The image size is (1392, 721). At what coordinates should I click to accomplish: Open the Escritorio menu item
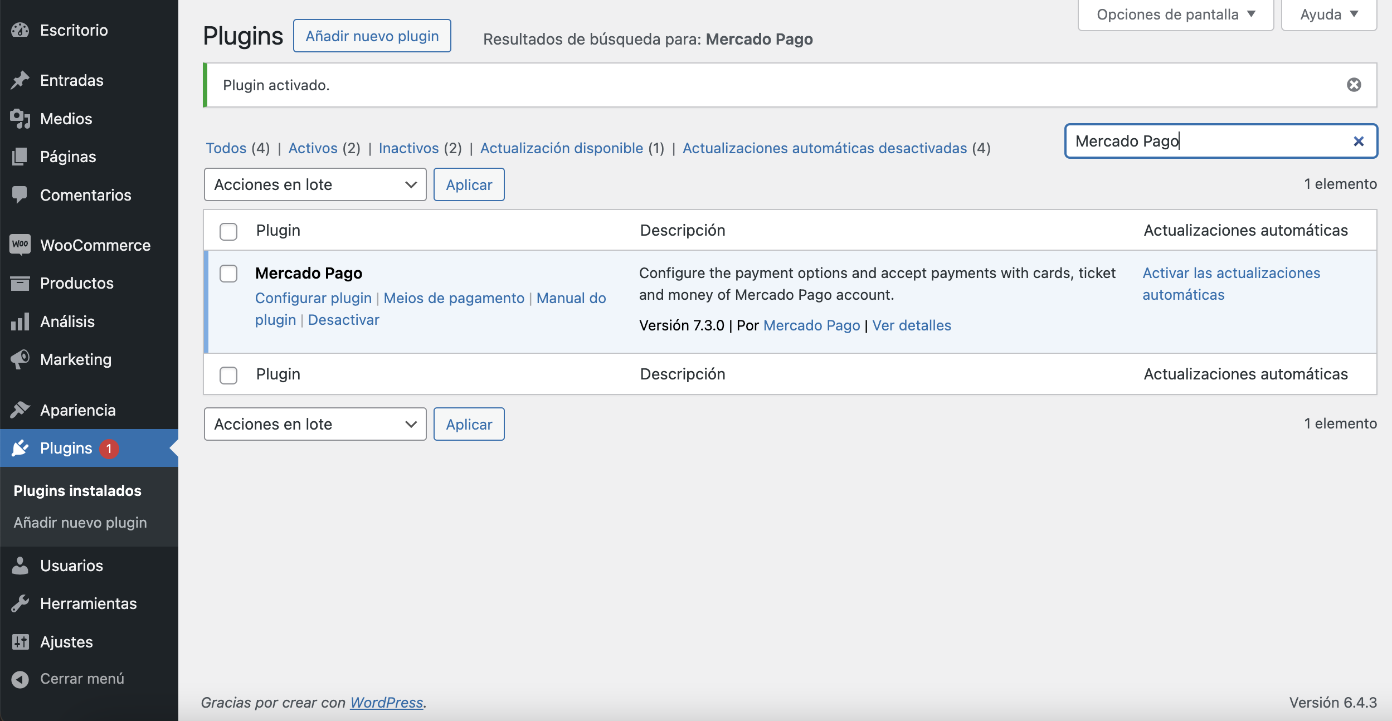[x=89, y=30]
